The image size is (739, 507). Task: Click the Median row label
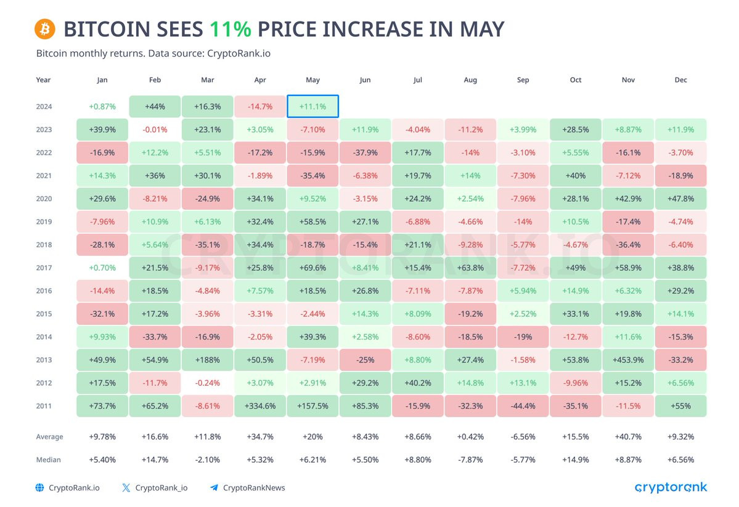tap(49, 460)
